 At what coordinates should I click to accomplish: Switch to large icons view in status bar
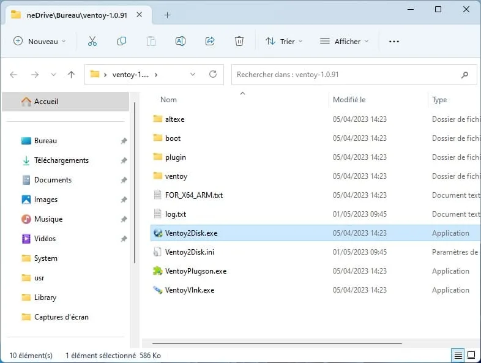point(471,355)
